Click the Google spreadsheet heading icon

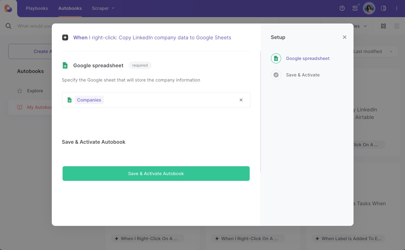65,65
